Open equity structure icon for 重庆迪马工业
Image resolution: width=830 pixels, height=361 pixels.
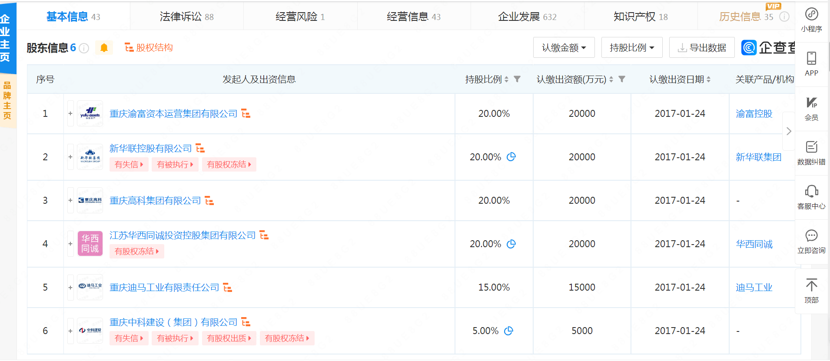[x=227, y=288]
